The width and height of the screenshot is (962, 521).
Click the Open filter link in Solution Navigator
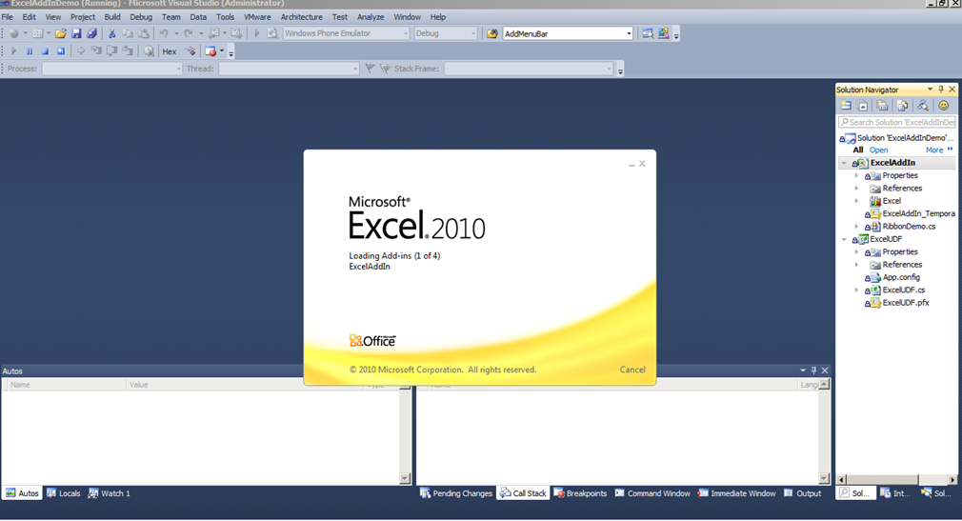click(878, 150)
